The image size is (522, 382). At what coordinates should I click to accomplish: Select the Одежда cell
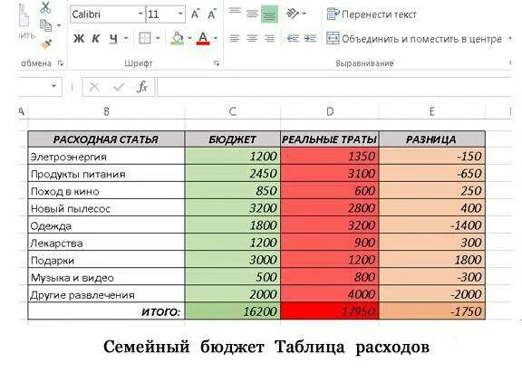click(106, 225)
